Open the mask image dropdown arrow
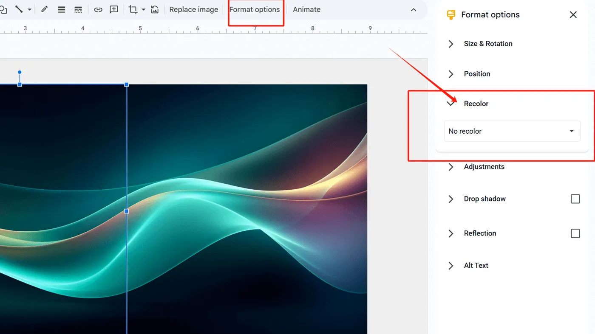This screenshot has height=334, width=595. pyautogui.click(x=143, y=10)
